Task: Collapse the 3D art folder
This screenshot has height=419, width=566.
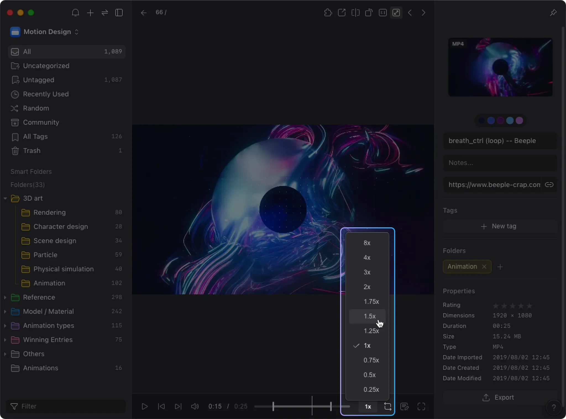Action: [x=5, y=198]
